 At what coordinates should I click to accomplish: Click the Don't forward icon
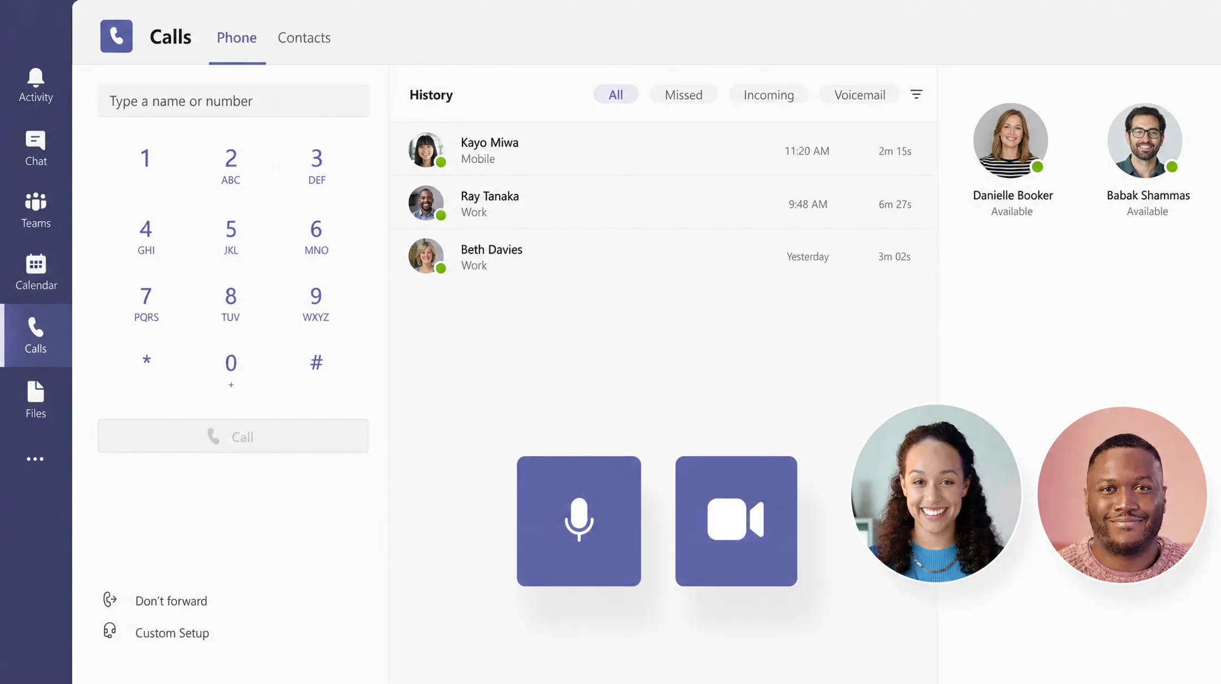(110, 600)
